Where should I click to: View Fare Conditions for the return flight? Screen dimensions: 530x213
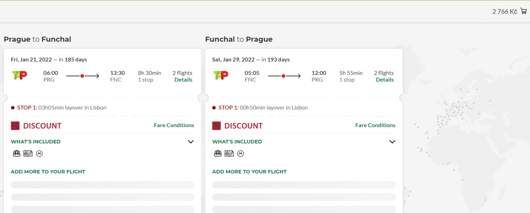(375, 125)
